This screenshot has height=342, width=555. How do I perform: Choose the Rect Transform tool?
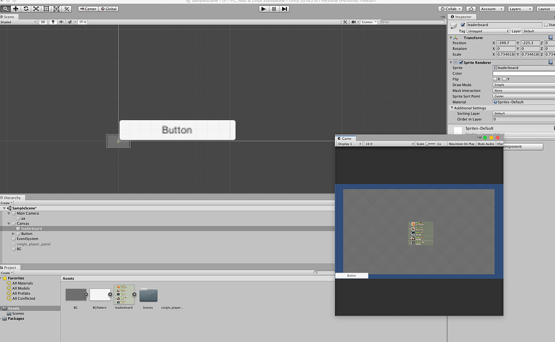coord(46,8)
